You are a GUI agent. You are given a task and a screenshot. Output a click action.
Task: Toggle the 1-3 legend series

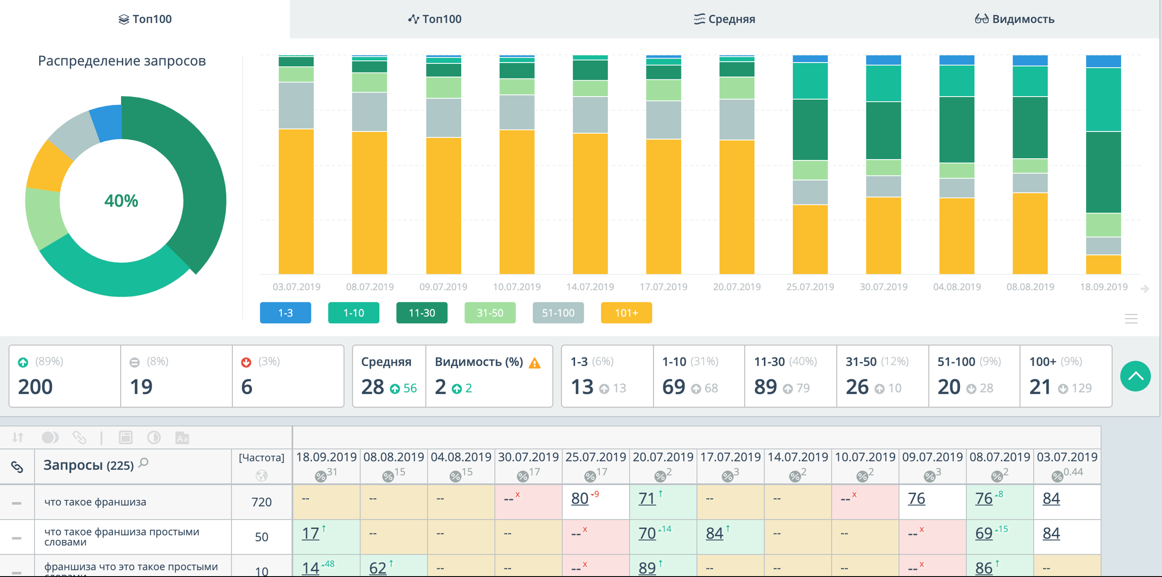pos(285,313)
